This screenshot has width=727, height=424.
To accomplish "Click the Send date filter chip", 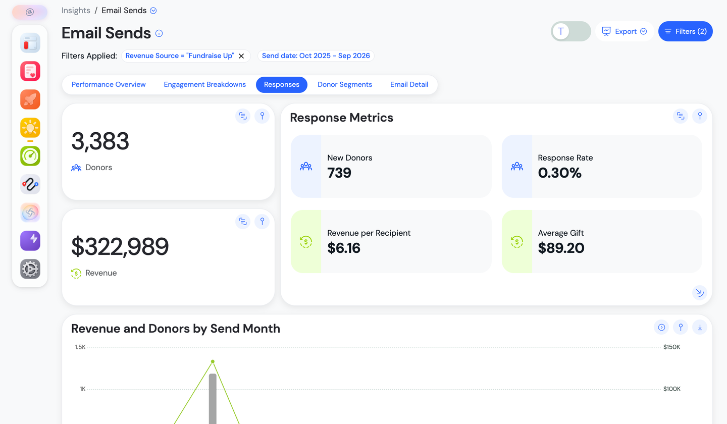I will [x=316, y=56].
